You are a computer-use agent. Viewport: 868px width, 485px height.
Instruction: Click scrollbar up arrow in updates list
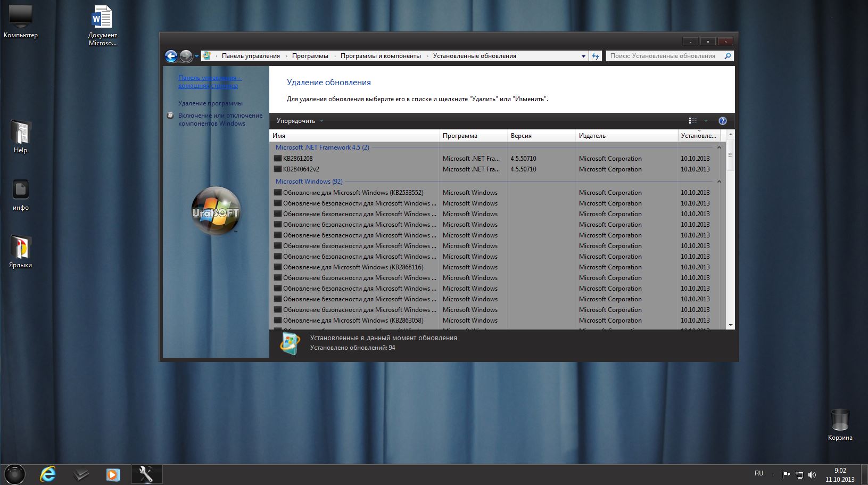point(730,134)
